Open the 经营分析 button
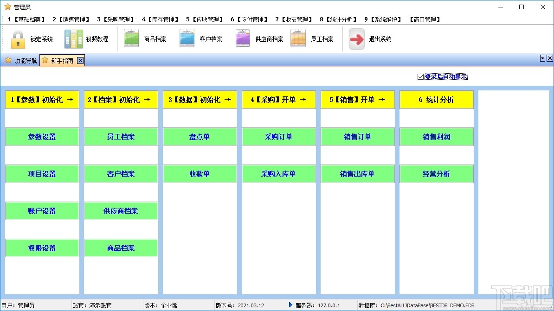554x311 pixels. [436, 173]
